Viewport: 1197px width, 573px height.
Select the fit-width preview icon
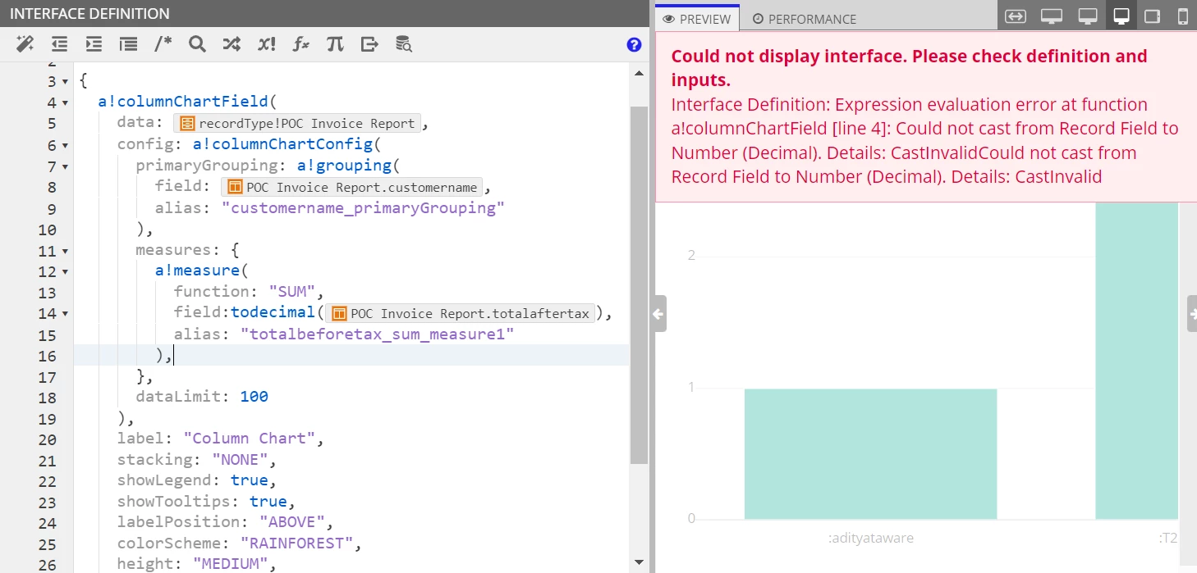(1016, 16)
